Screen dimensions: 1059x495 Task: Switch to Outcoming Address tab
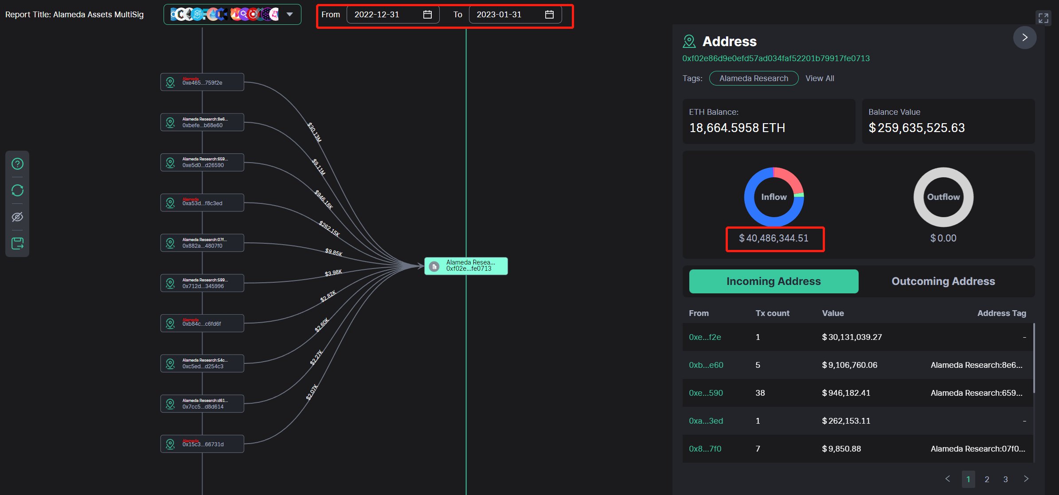click(x=943, y=281)
